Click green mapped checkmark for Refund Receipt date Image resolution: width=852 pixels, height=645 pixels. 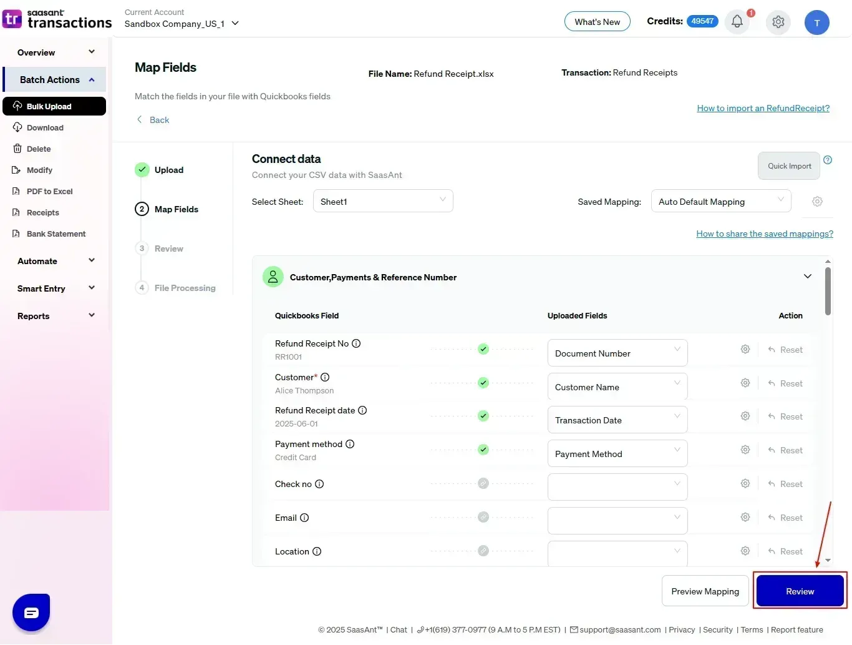tap(483, 416)
